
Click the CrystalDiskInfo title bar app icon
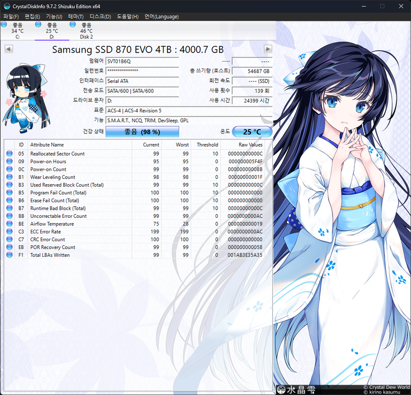tap(7, 6)
